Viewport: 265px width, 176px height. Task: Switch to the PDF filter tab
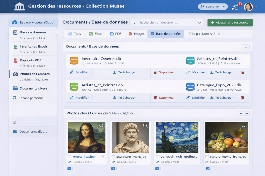pyautogui.click(x=115, y=34)
